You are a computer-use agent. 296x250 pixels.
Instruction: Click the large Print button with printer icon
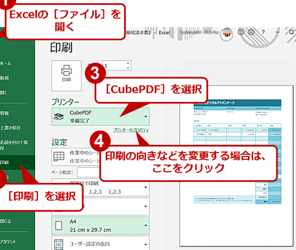pyautogui.click(x=66, y=76)
